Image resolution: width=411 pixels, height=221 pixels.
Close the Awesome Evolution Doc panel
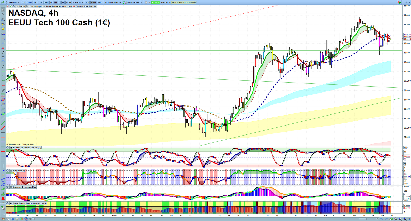click(8, 187)
